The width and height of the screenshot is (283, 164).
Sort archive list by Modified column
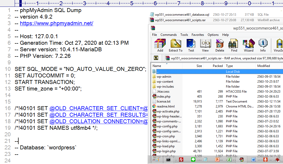point(263,66)
